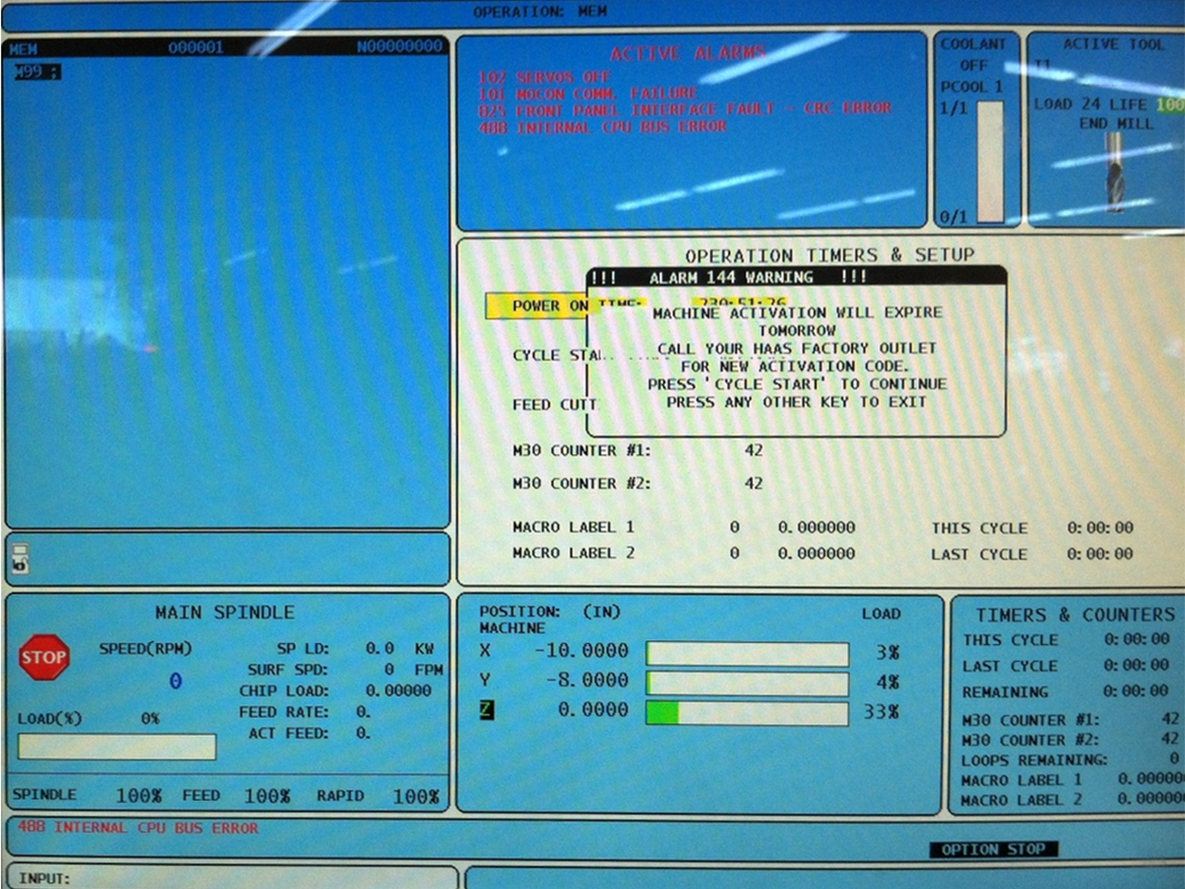Click the end mill tool image
The height and width of the screenshot is (889, 1185).
point(1114,171)
